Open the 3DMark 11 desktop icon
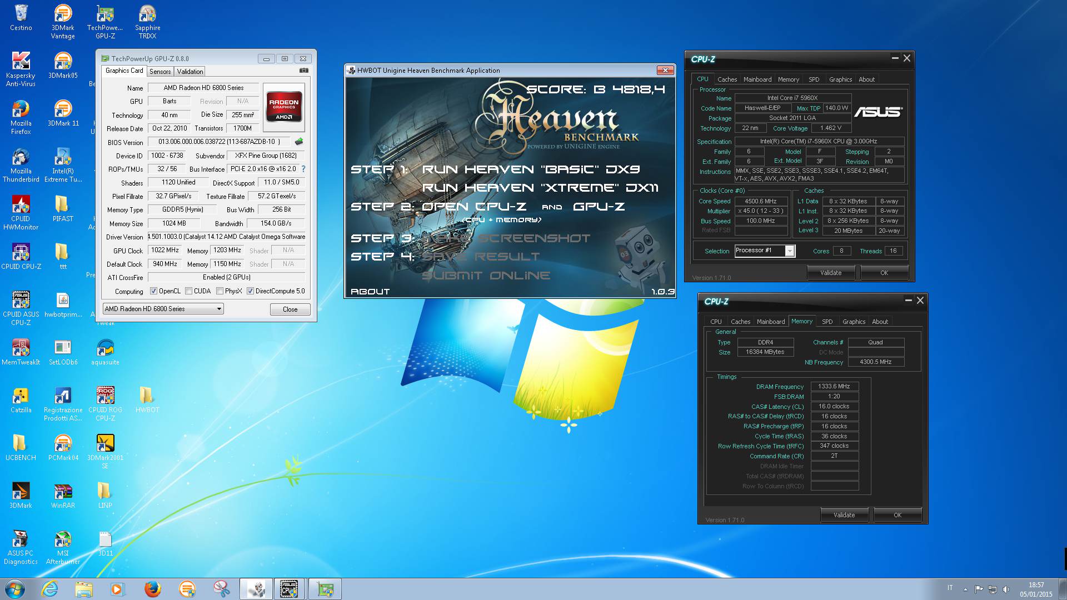Image resolution: width=1067 pixels, height=600 pixels. [63, 113]
